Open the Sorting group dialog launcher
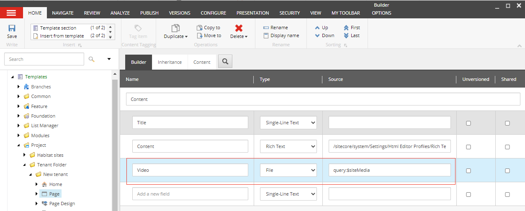The height and width of the screenshot is (211, 525). [345, 45]
